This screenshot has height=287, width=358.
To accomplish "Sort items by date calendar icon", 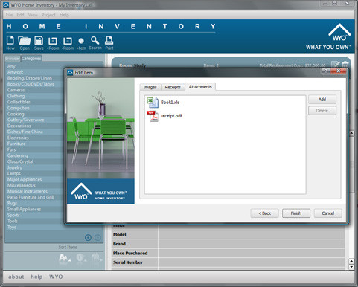I will point(97,258).
